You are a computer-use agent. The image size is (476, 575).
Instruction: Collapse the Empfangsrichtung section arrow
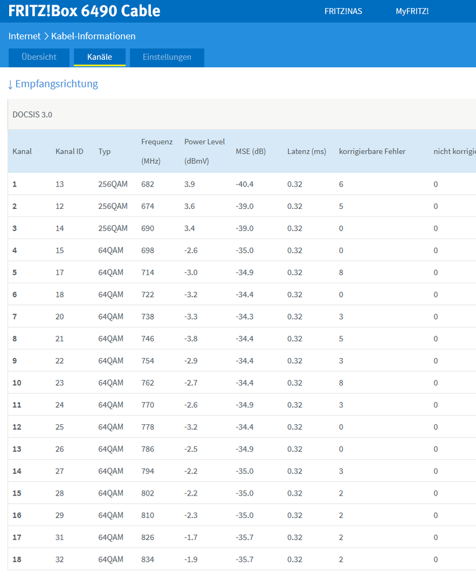(10, 84)
